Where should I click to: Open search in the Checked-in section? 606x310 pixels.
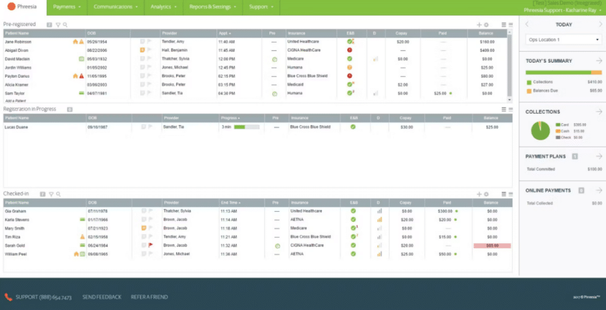point(58,194)
